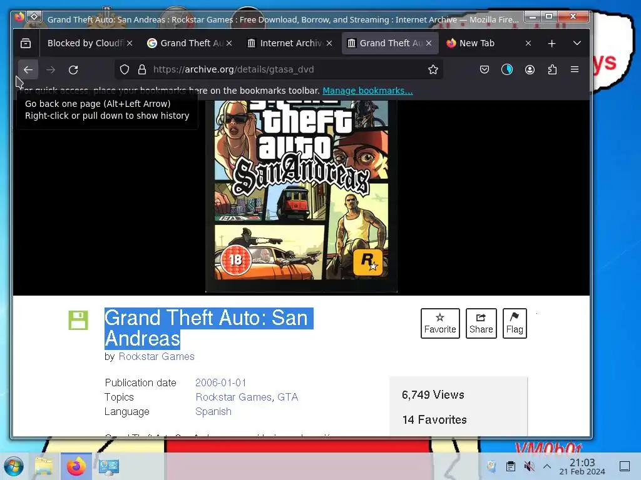The width and height of the screenshot is (641, 480).
Task: Flag this archive item
Action: (x=515, y=323)
